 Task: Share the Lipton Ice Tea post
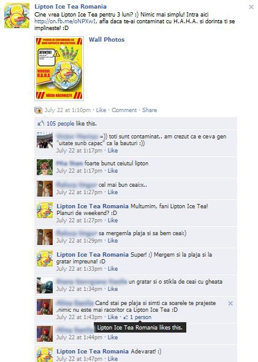tap(150, 110)
